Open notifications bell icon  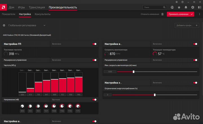coord(186,7)
